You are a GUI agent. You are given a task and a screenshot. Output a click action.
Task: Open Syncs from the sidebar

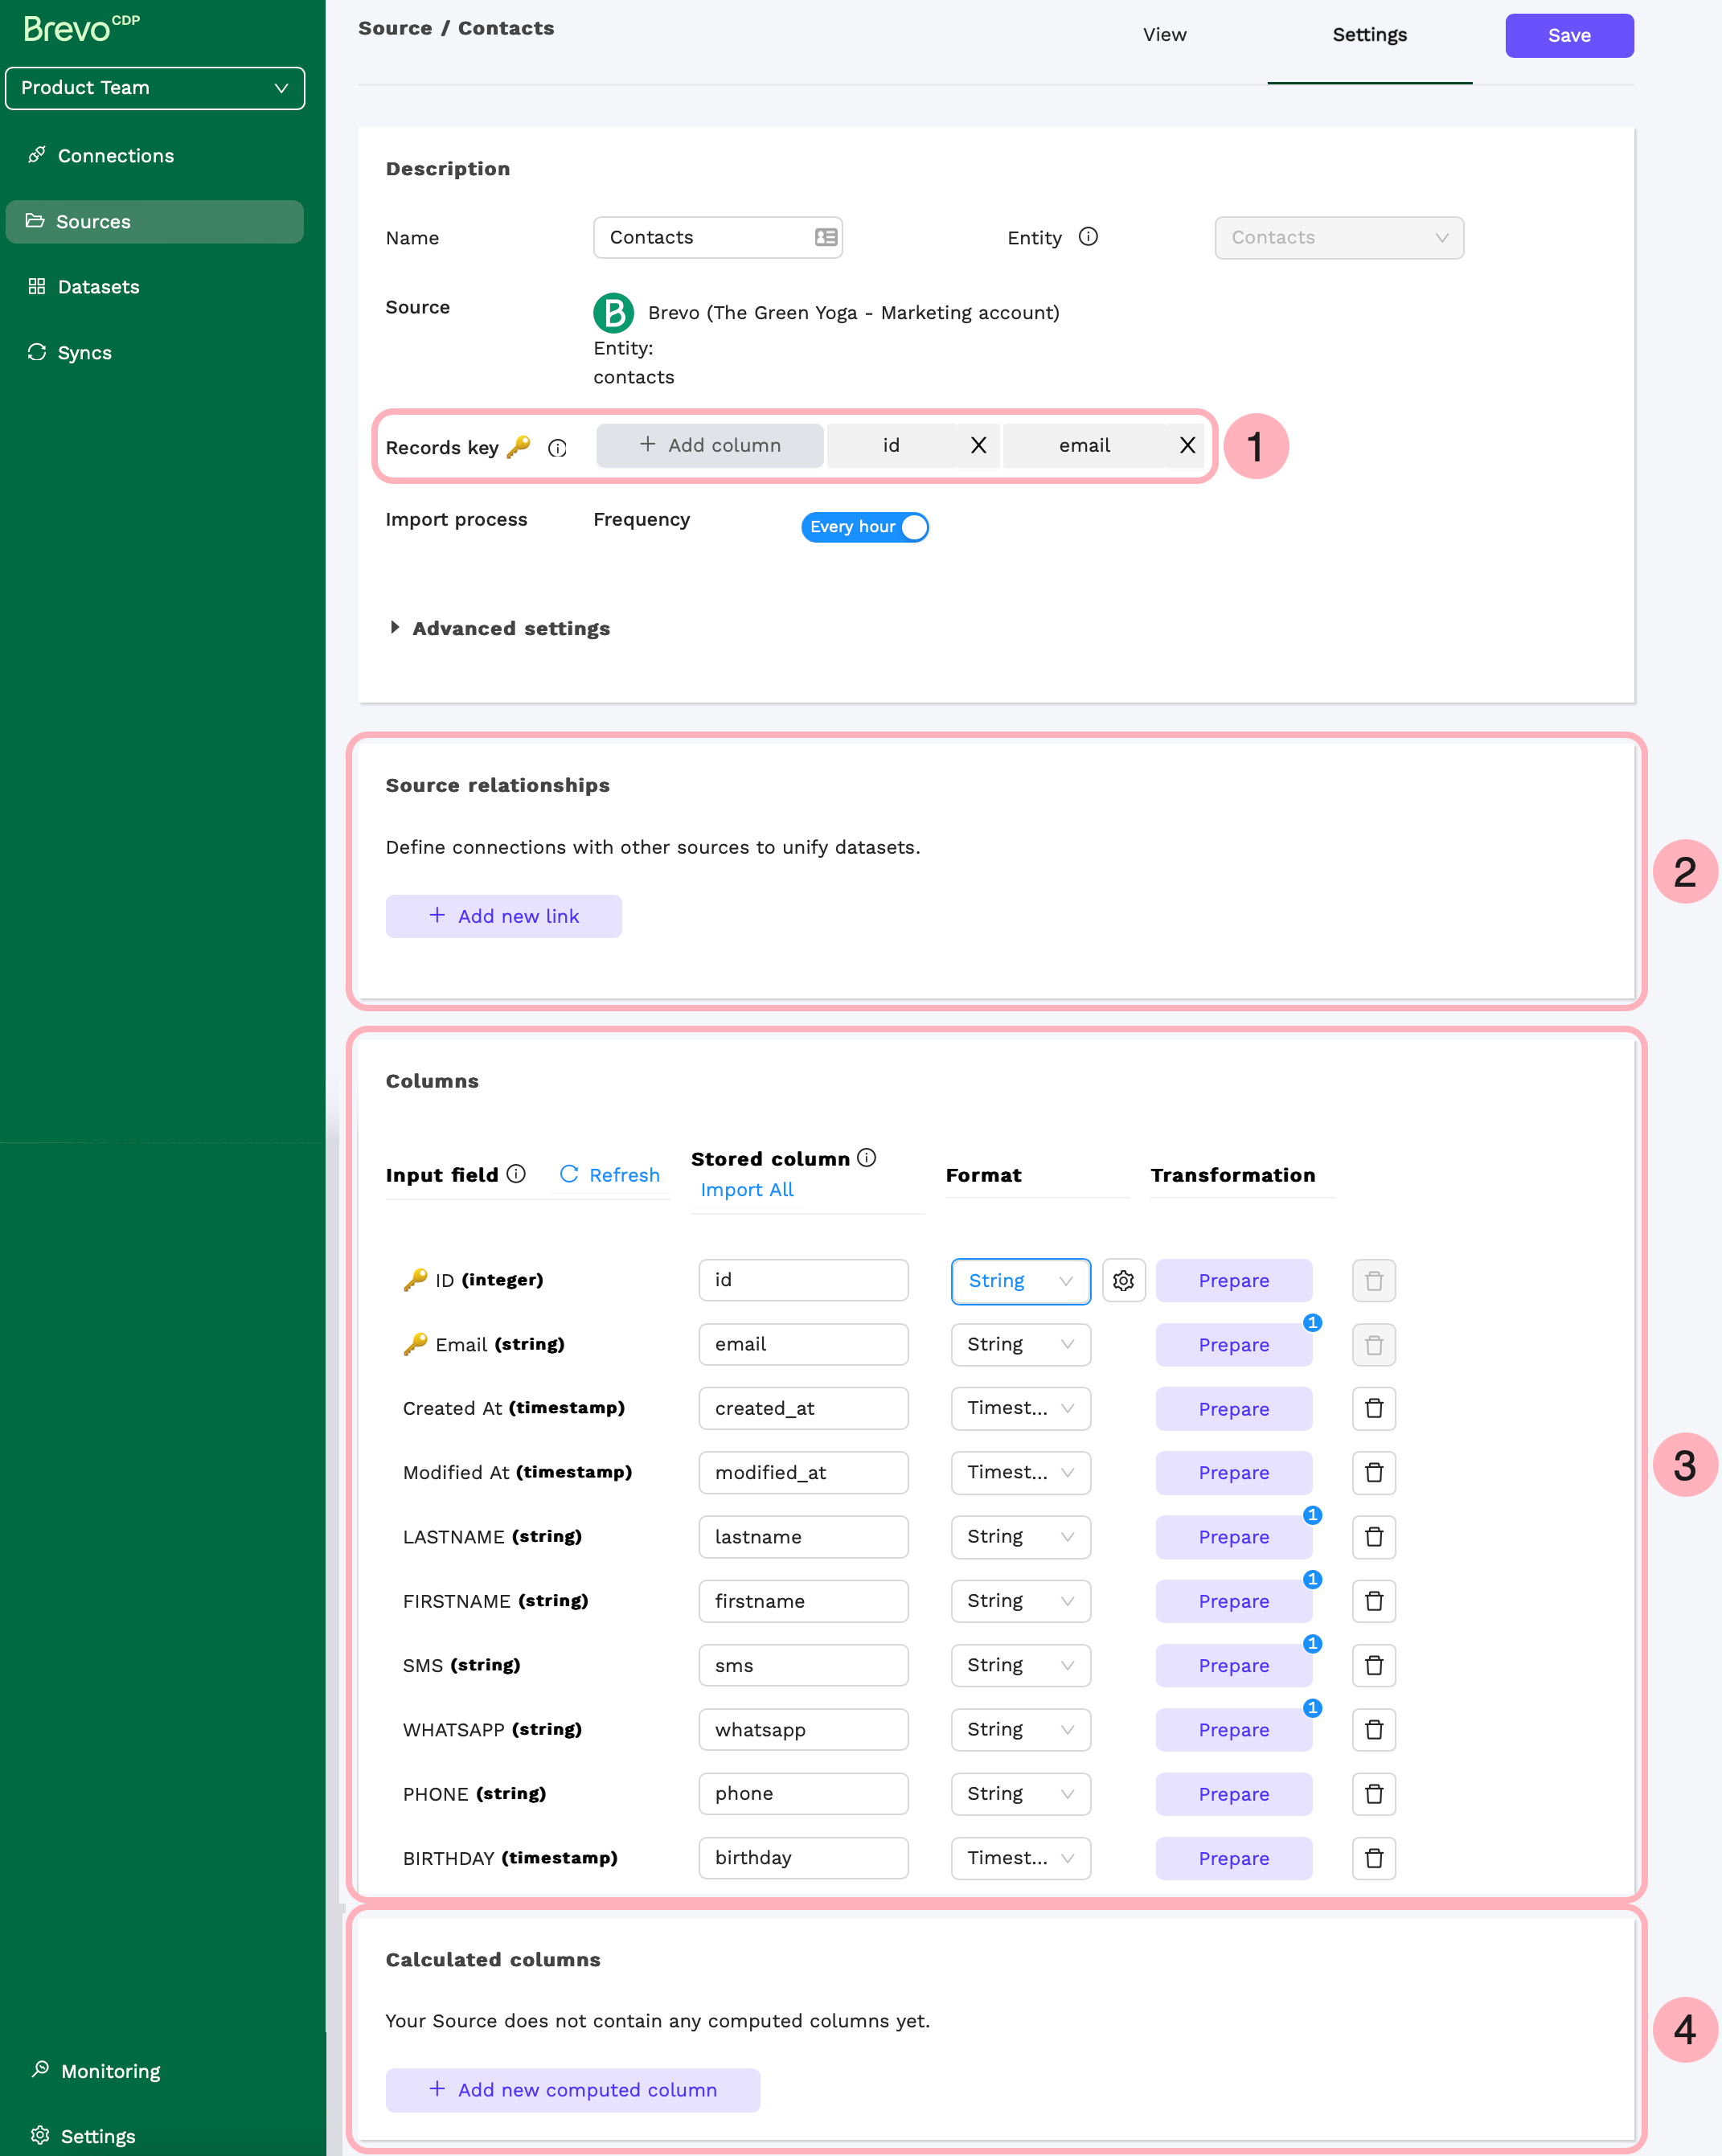point(84,352)
